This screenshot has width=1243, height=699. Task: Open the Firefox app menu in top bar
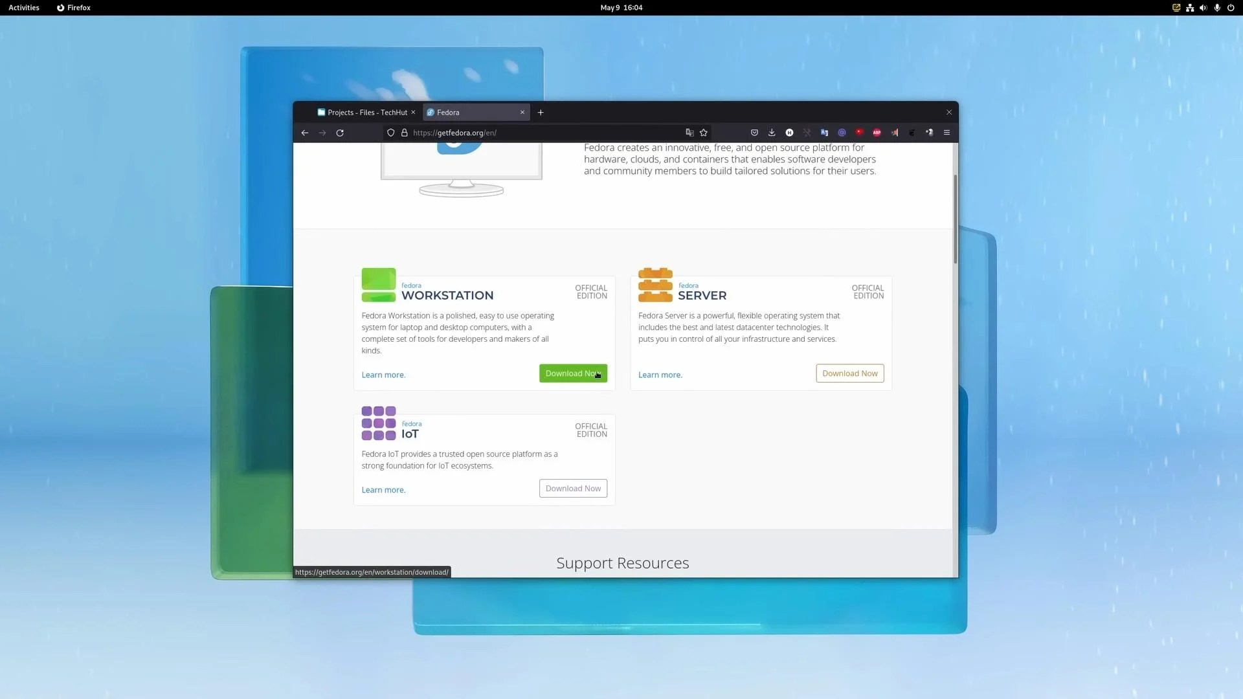[73, 8]
